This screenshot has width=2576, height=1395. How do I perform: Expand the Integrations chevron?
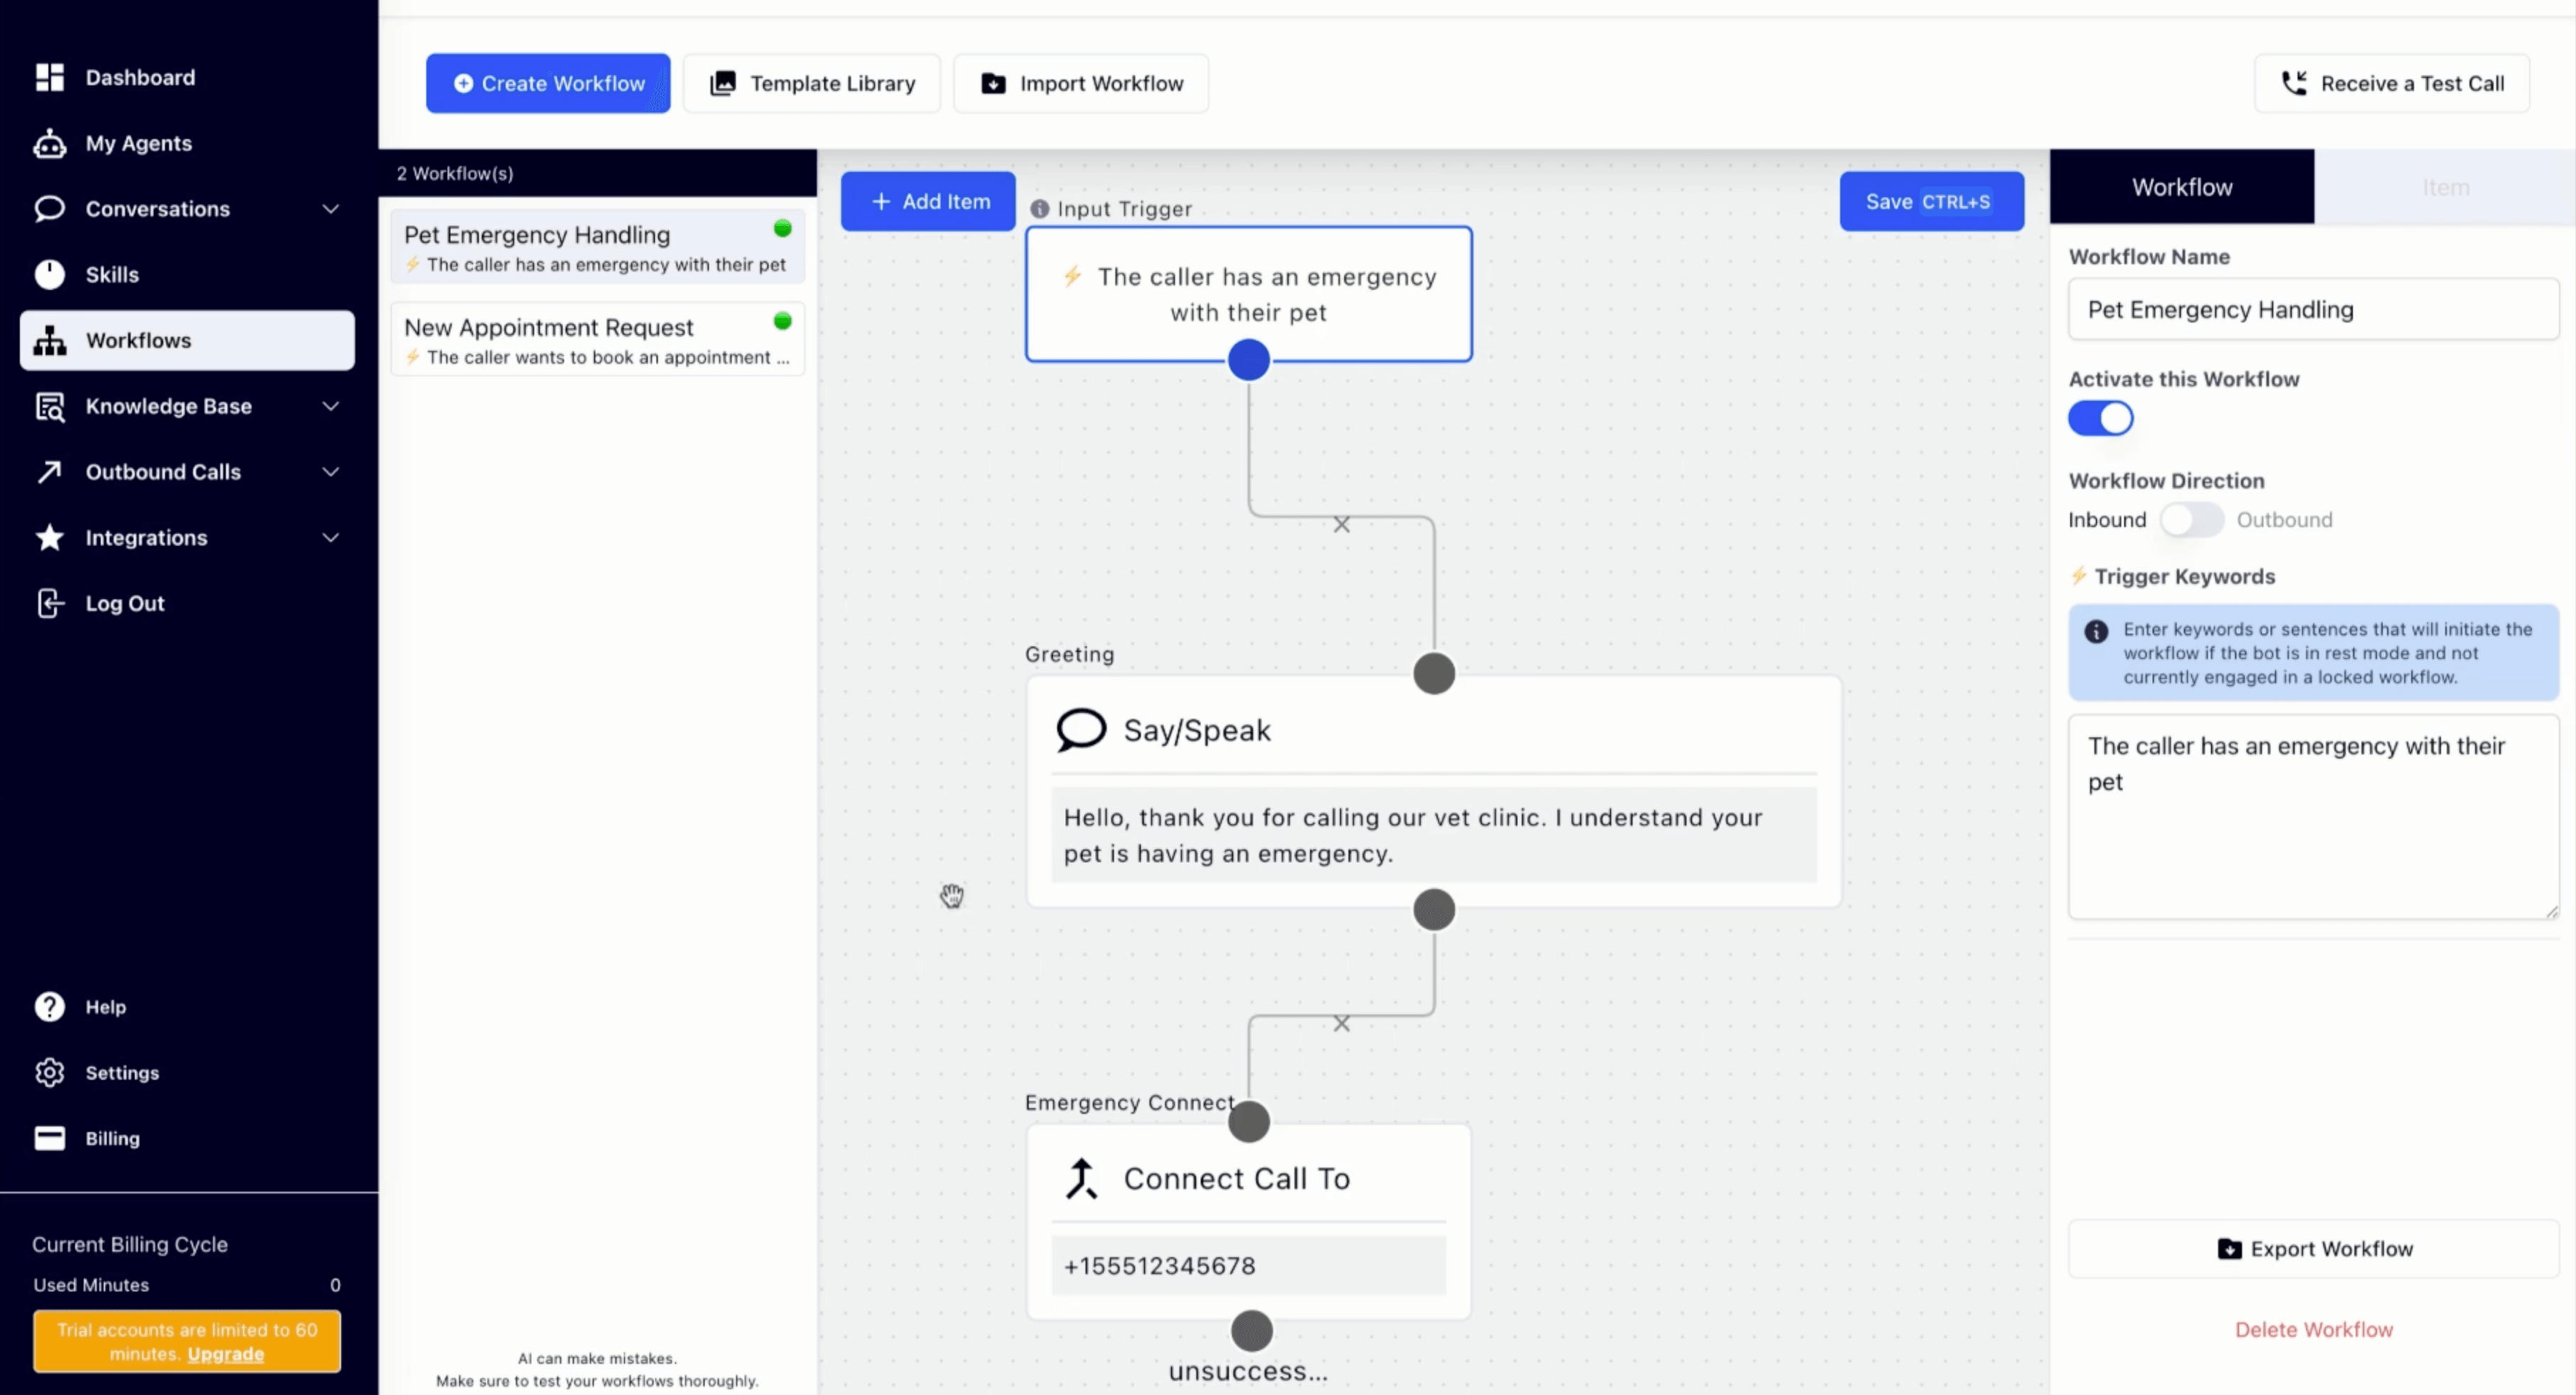click(x=331, y=538)
